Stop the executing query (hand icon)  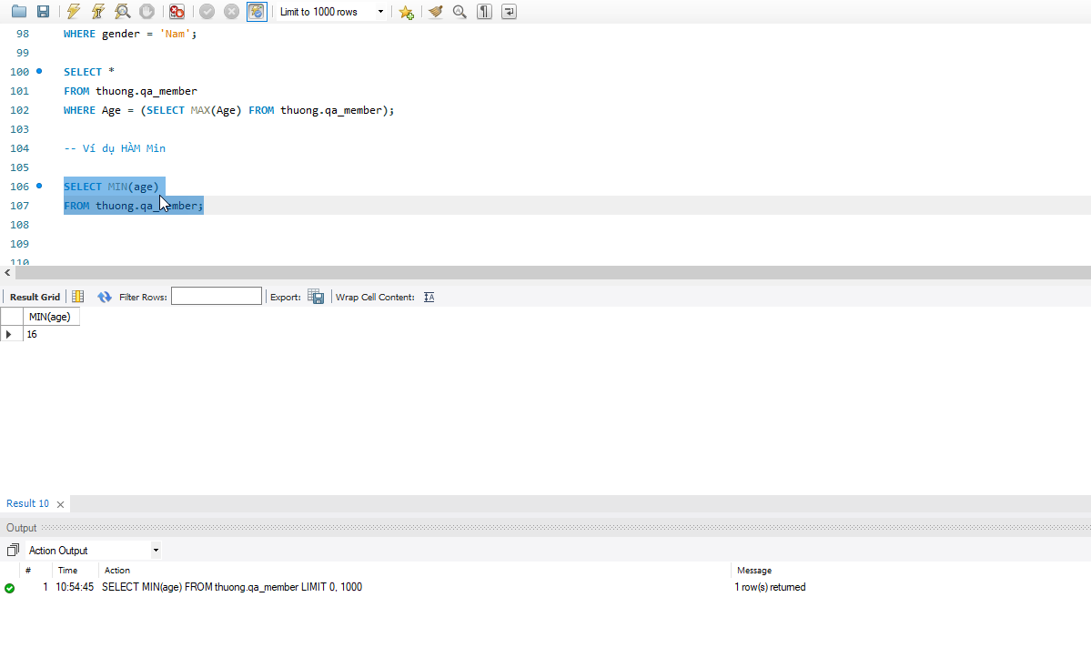click(146, 11)
